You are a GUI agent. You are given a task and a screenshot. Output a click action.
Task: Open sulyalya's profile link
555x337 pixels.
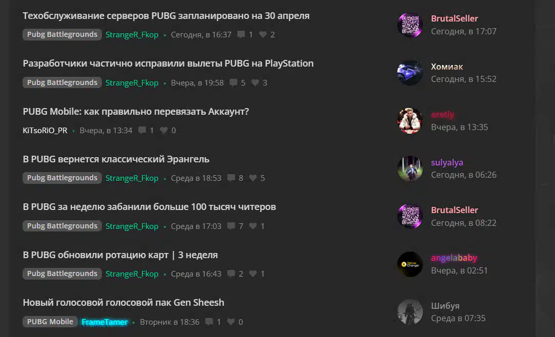coord(447,162)
